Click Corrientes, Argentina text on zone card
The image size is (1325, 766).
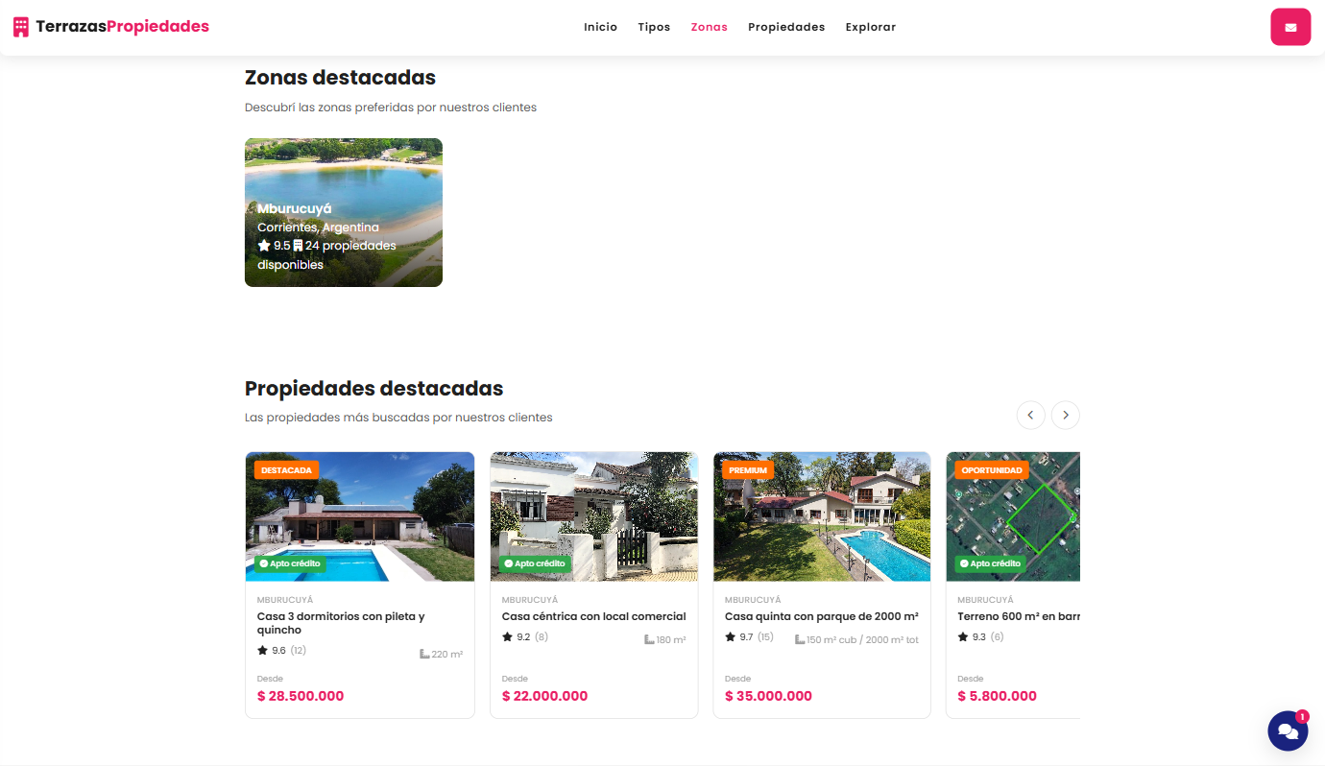pos(318,227)
